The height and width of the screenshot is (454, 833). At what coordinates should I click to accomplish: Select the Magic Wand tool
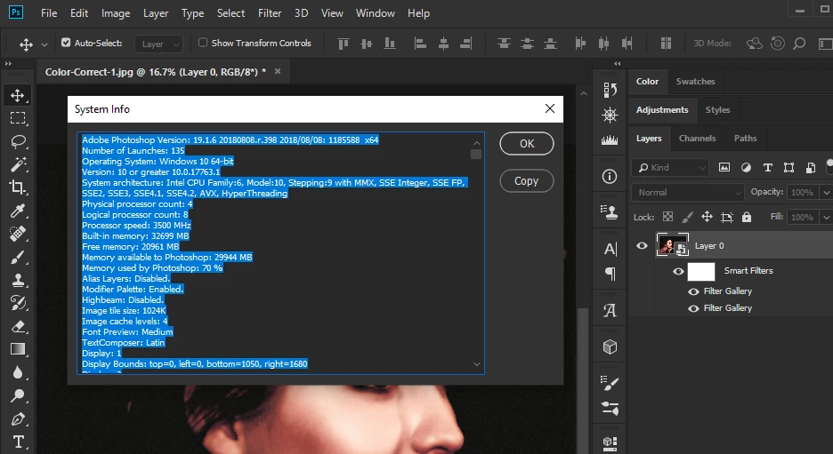click(18, 164)
